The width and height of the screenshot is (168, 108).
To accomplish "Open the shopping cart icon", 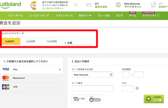I will (153, 5).
